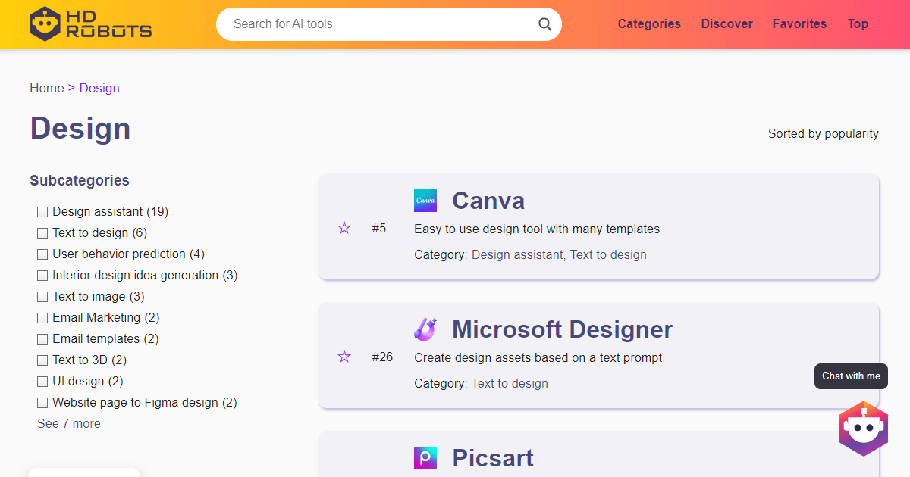The height and width of the screenshot is (477, 910).
Task: Click the Picsart logo icon
Action: click(x=425, y=458)
